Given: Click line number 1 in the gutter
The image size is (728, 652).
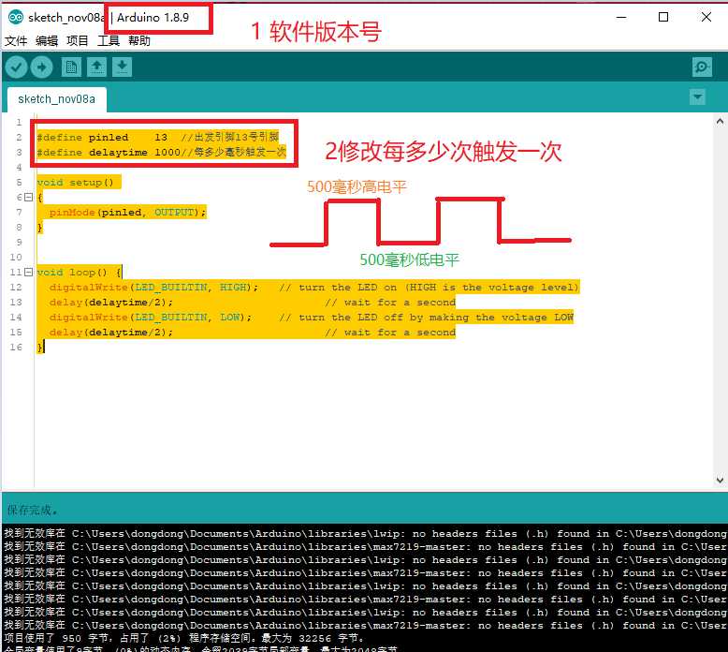Looking at the screenshot, I should [x=19, y=122].
